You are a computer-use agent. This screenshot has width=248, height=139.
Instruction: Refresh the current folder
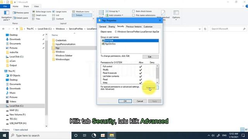205,29
